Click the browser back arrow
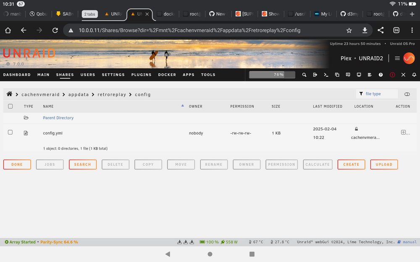Screen dimensions: 420x262 (x=24, y=30)
